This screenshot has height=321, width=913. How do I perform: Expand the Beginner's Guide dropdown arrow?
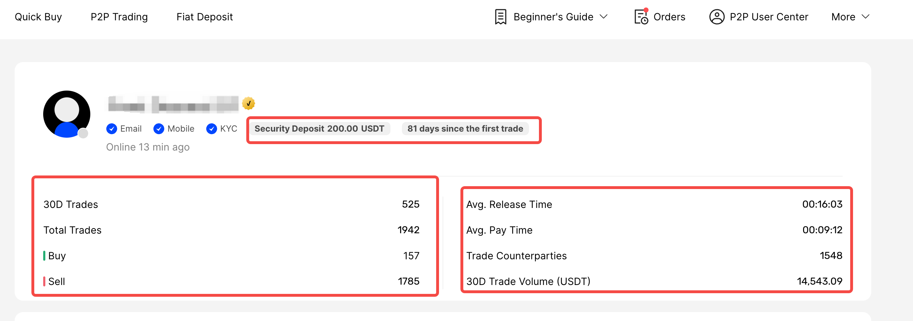(x=604, y=17)
